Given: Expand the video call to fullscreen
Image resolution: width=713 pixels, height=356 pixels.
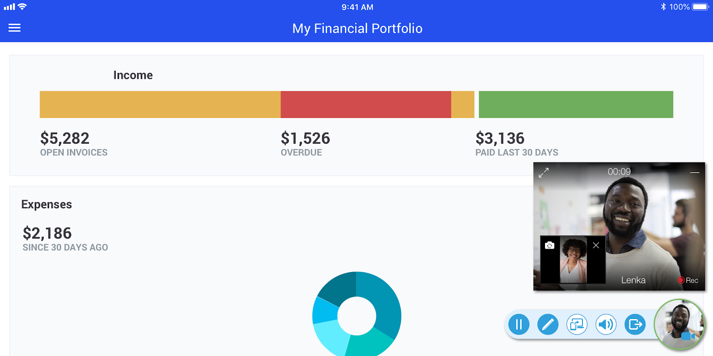Looking at the screenshot, I should pyautogui.click(x=544, y=173).
